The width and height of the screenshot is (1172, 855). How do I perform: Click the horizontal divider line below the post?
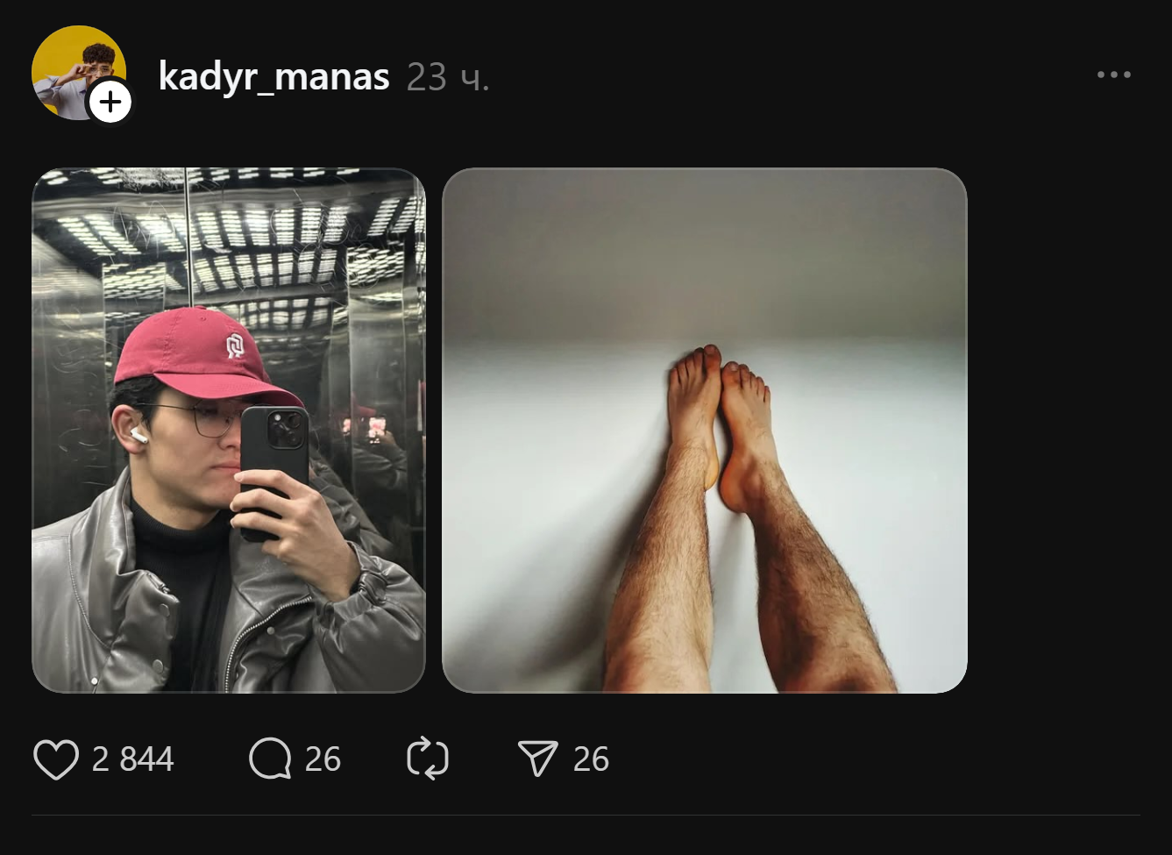click(x=586, y=816)
